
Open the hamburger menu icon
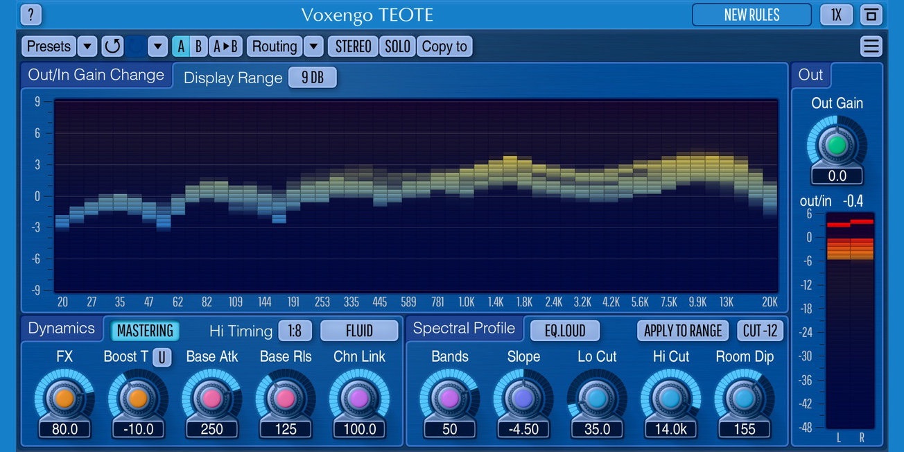point(871,46)
